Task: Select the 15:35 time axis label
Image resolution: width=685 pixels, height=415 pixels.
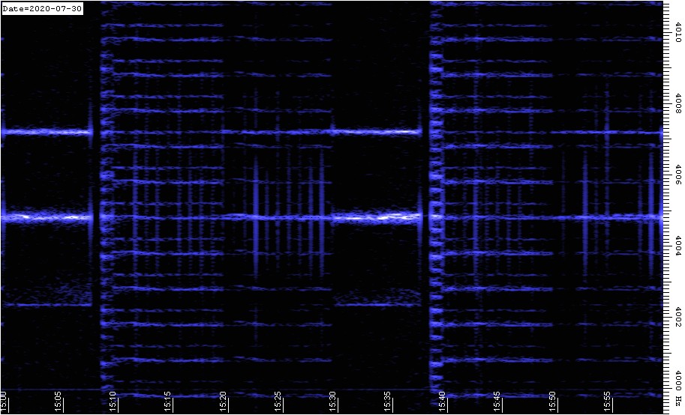Action: coord(388,402)
